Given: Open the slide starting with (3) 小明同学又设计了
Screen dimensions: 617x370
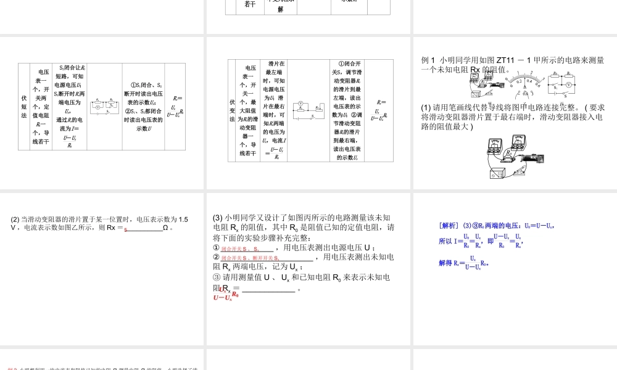Looking at the screenshot, I should point(308,269).
